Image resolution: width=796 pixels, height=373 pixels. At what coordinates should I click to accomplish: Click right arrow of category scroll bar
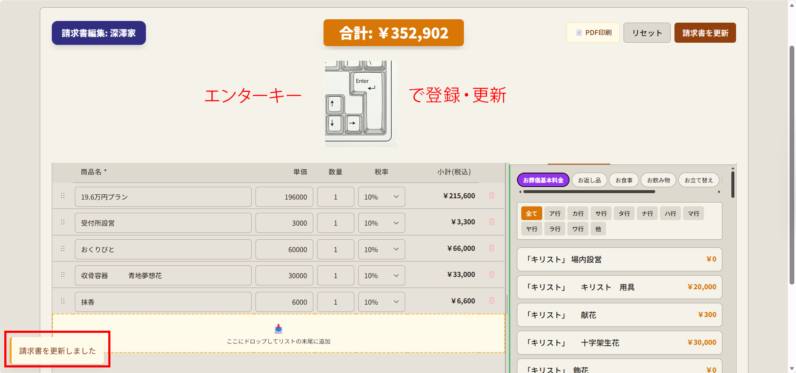pos(719,192)
